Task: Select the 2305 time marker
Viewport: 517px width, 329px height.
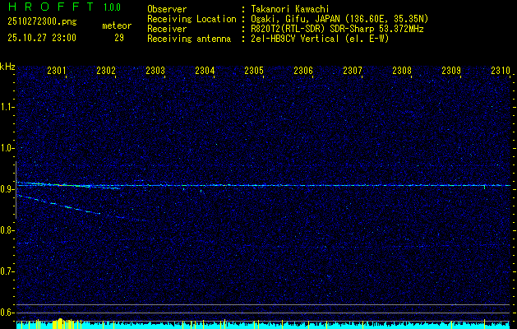Action: (254, 72)
